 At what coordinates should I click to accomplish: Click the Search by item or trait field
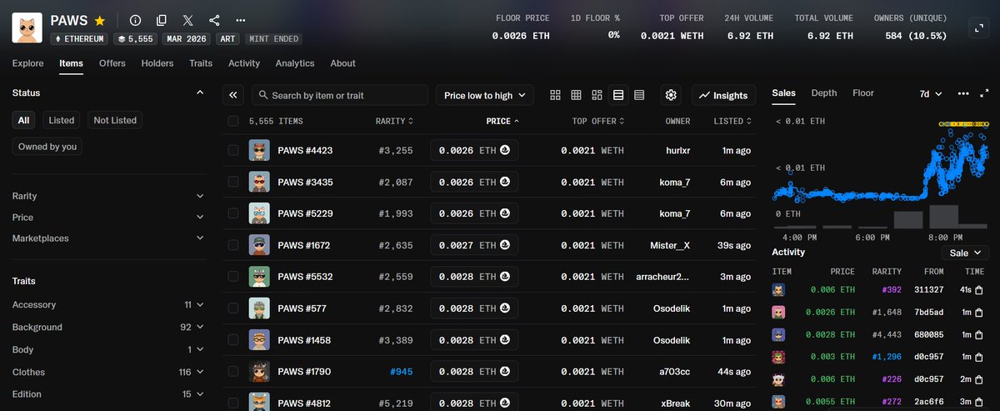point(340,96)
